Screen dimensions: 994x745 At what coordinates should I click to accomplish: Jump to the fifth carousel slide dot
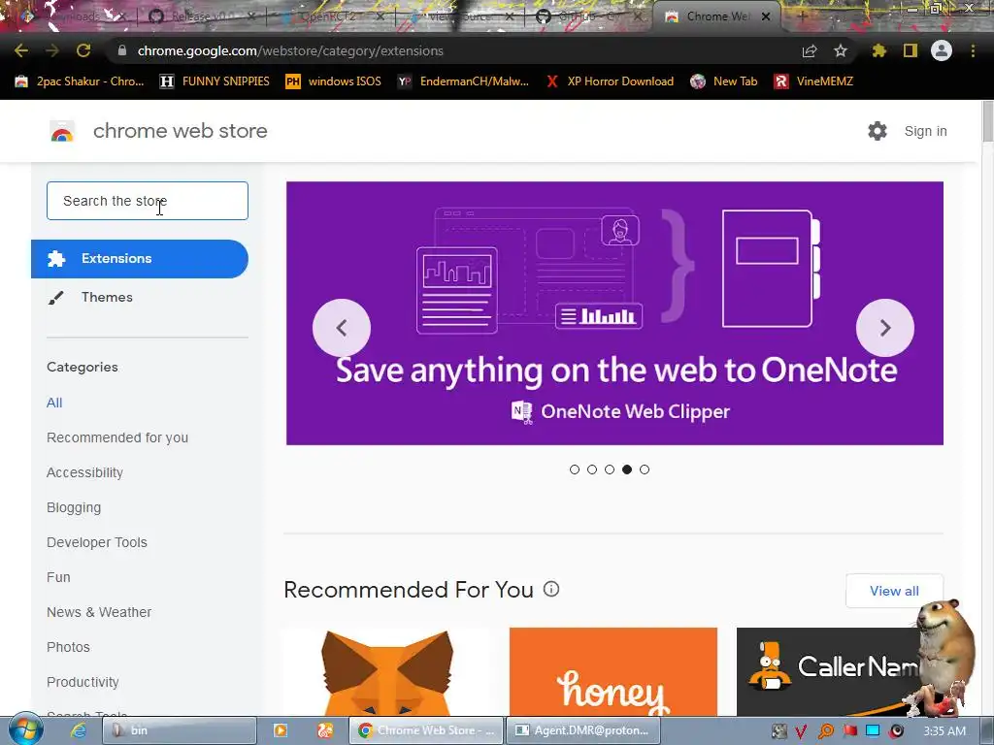point(645,470)
